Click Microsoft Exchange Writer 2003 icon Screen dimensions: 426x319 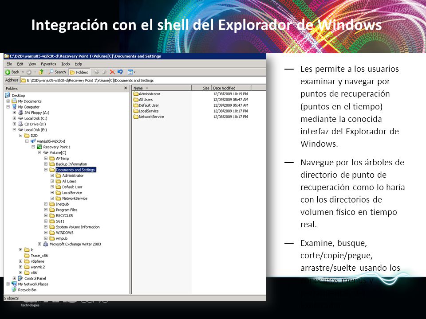pyautogui.click(x=46, y=244)
